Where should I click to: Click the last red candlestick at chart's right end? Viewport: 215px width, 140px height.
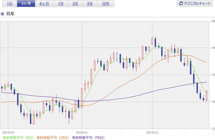coord(207,95)
